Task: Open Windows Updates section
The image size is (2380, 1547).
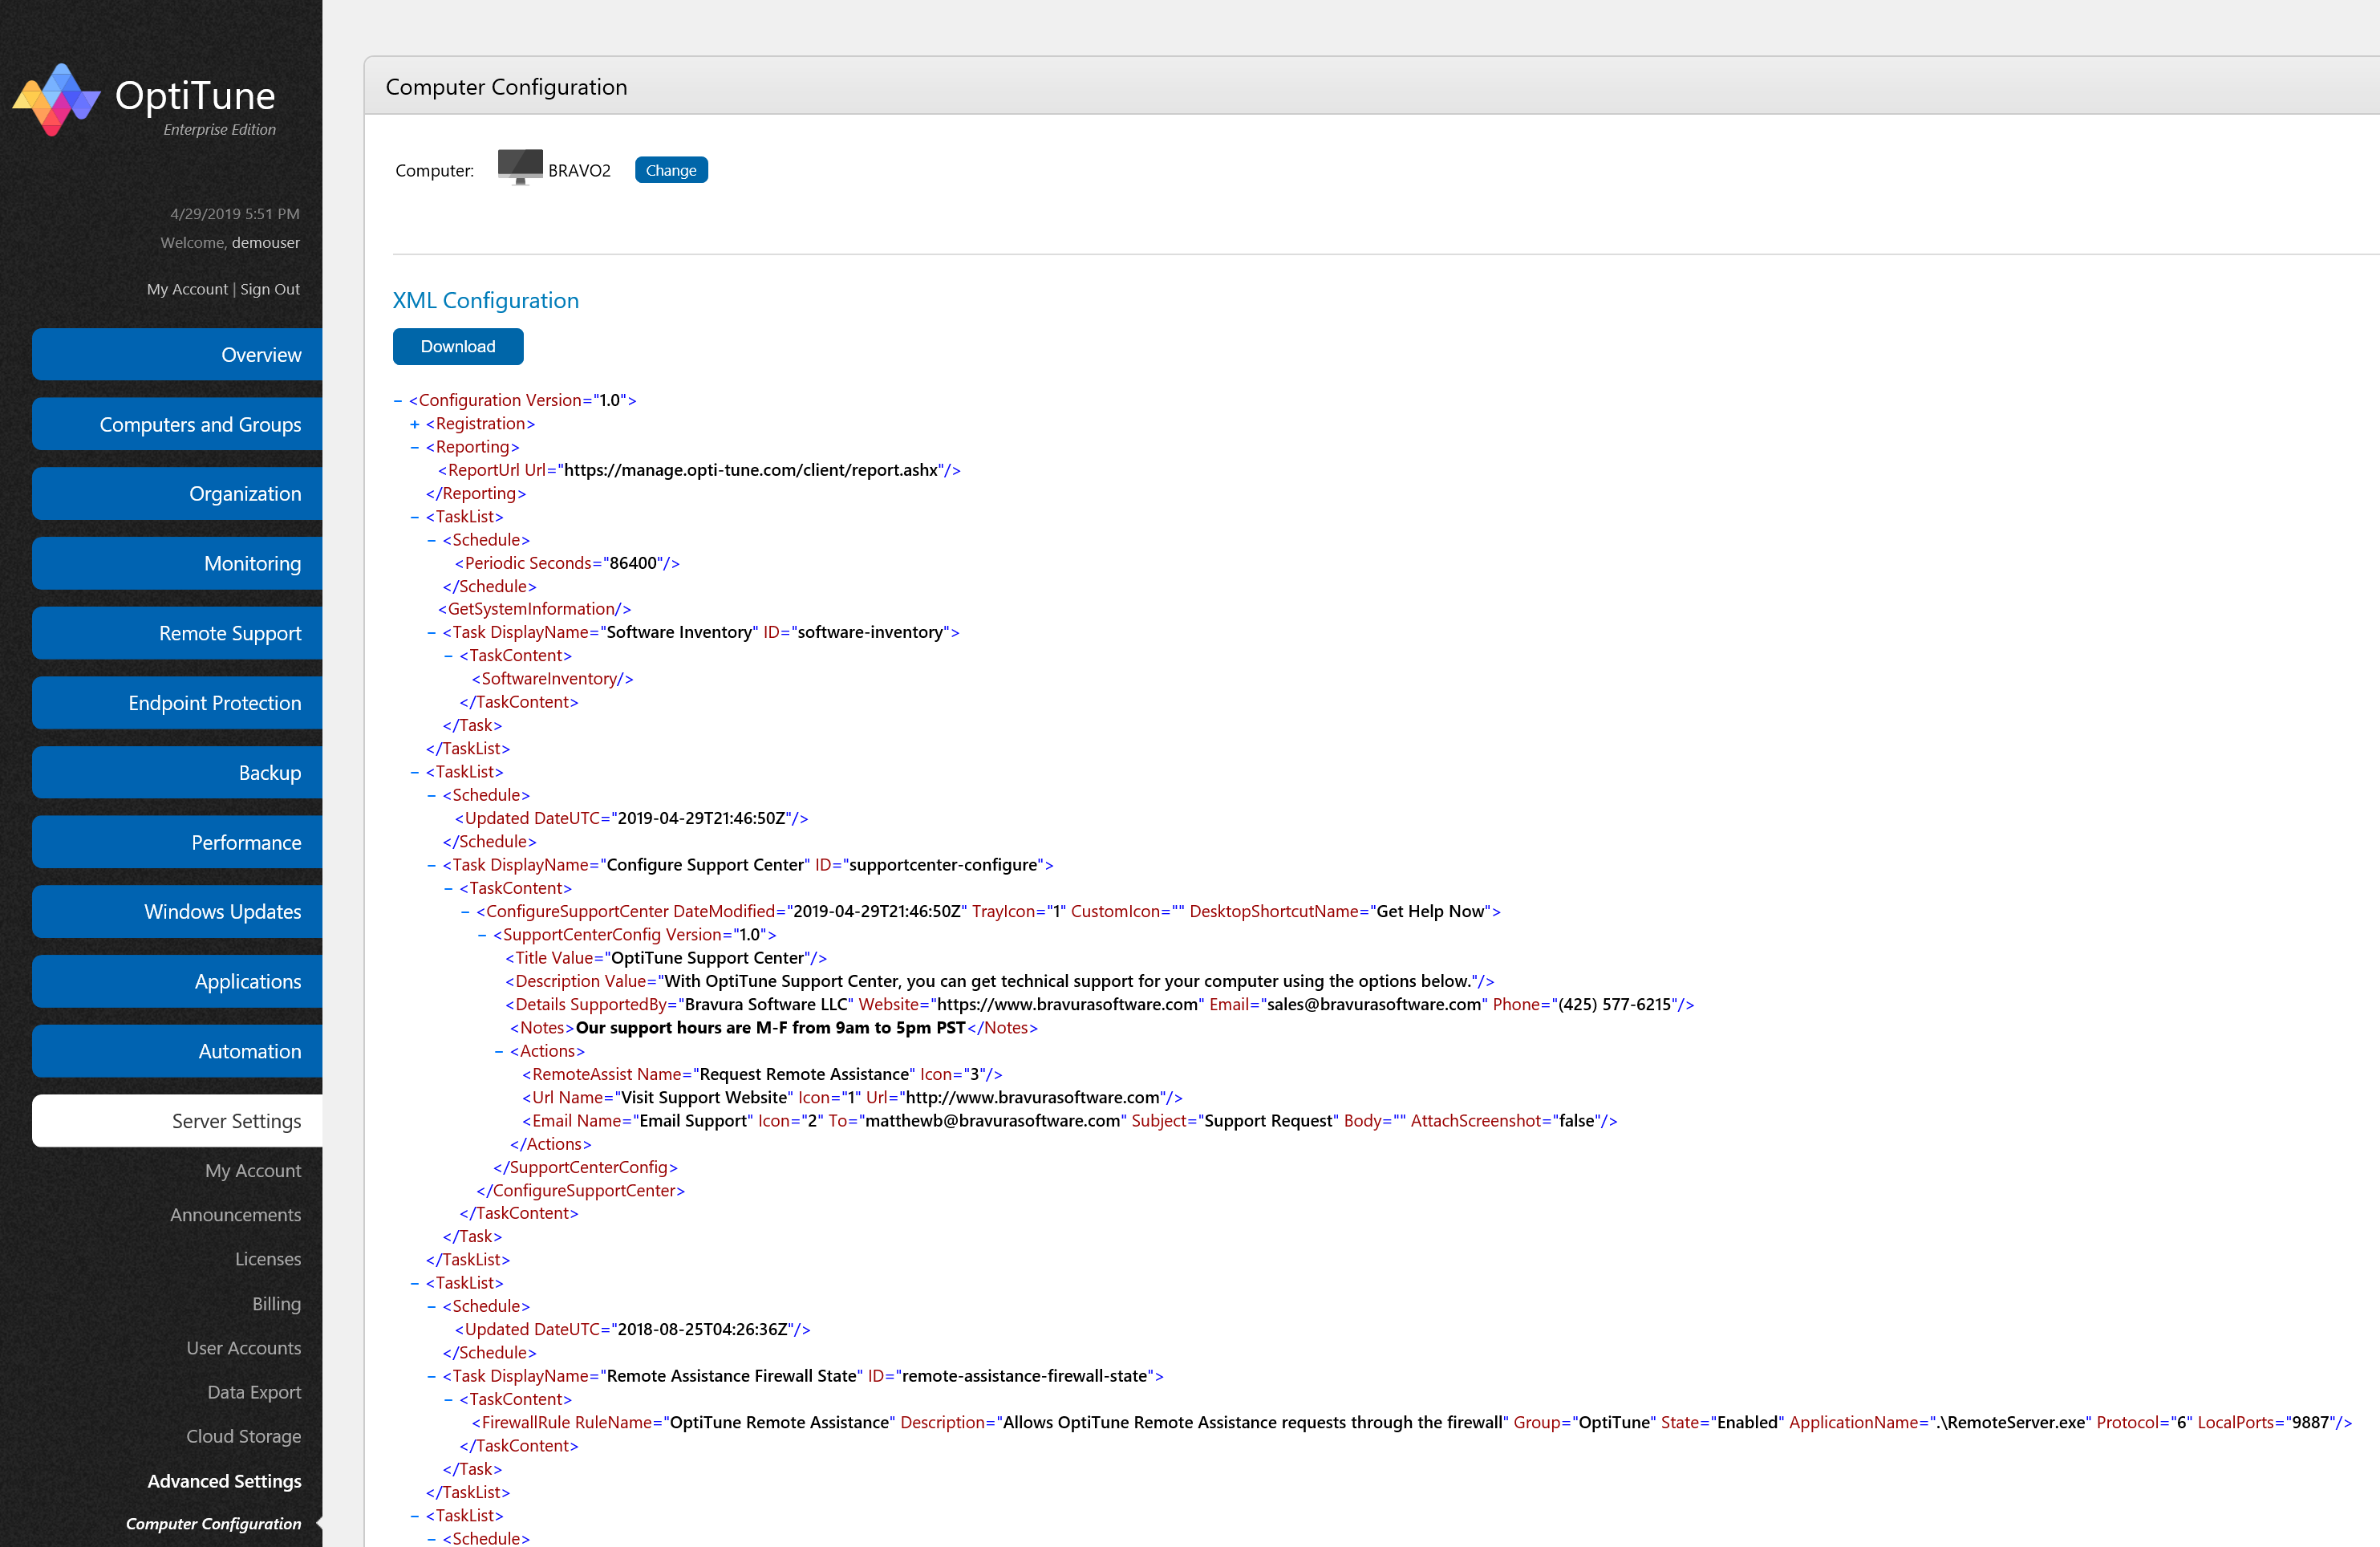Action: [222, 912]
